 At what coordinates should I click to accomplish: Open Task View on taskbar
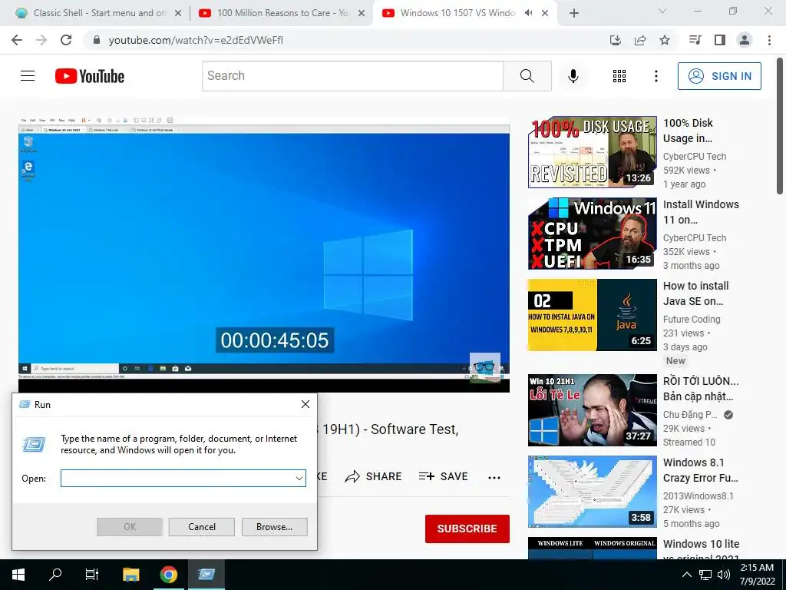coord(92,575)
